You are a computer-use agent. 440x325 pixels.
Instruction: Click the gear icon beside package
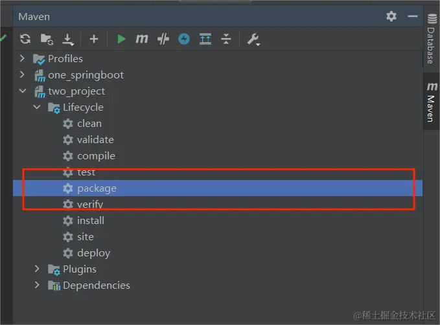point(68,188)
